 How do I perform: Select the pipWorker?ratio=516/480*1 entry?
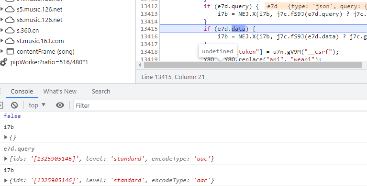pyautogui.click(x=49, y=62)
